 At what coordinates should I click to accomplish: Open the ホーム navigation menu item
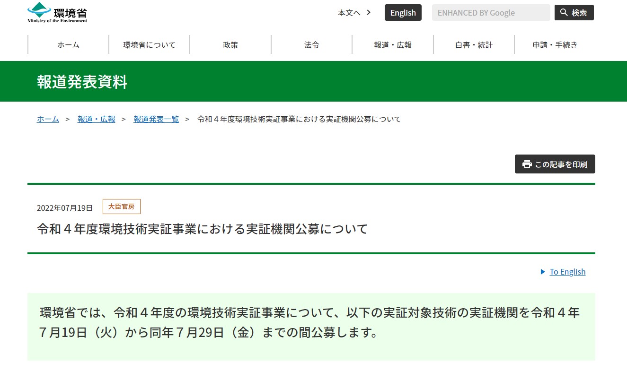(68, 45)
